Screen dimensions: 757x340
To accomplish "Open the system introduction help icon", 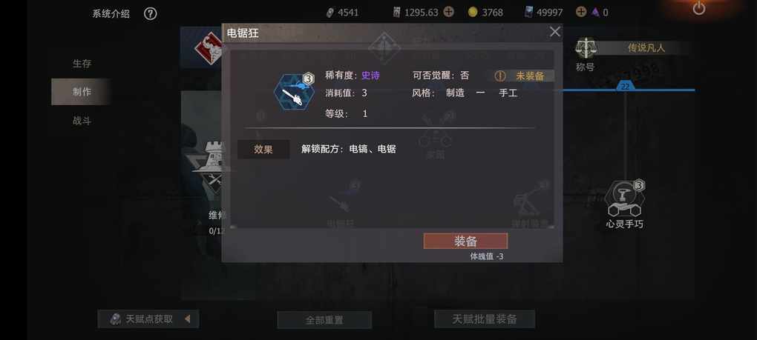I will tap(150, 14).
